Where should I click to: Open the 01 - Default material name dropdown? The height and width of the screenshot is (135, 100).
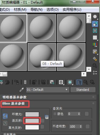[x=47, y=90]
